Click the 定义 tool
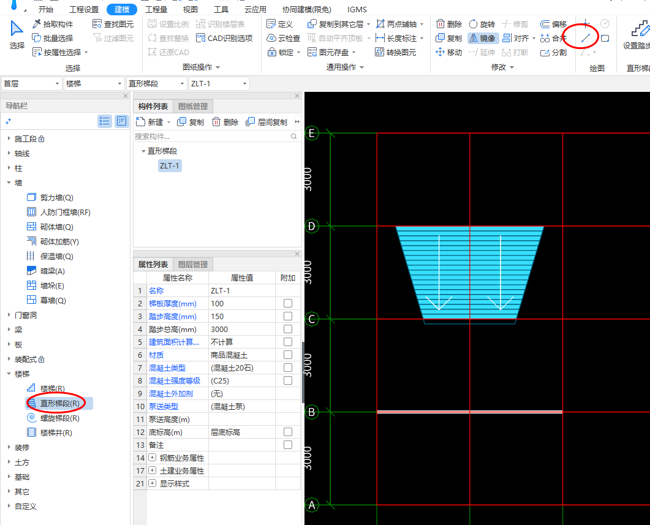650x525 pixels. click(280, 24)
